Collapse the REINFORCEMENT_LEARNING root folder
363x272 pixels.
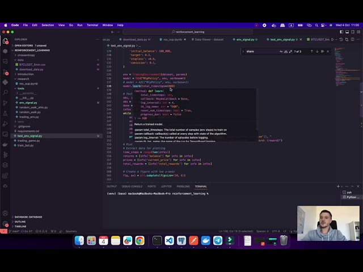tap(32, 50)
